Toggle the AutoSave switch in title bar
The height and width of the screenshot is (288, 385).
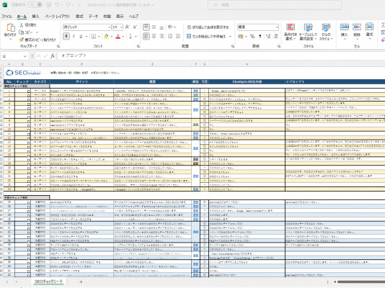[35, 4]
